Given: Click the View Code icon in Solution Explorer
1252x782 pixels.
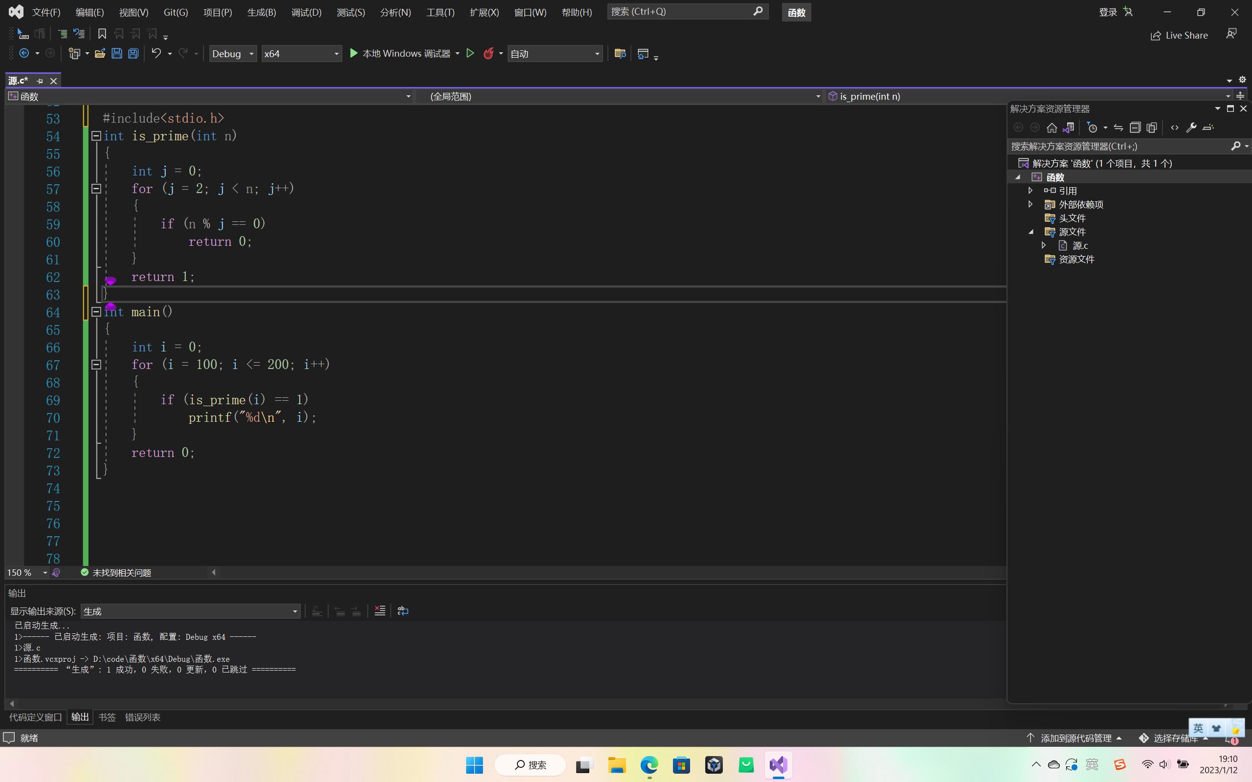Looking at the screenshot, I should click(x=1175, y=128).
